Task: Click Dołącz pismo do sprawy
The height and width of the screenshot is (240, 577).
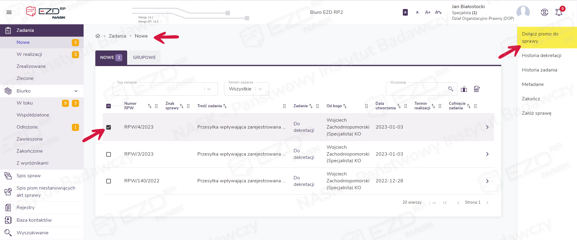Action: tap(540, 38)
